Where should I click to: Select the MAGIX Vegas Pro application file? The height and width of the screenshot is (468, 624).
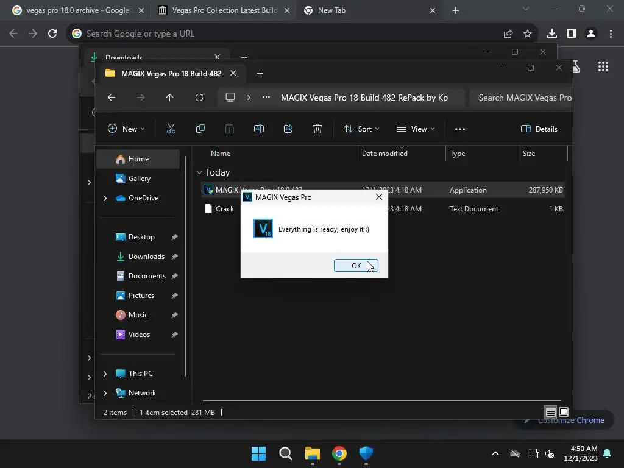[x=383, y=190]
